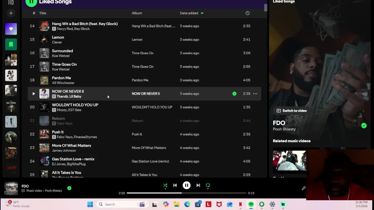Open Clever artist link under Lemon
The image size is (374, 210).
(x=57, y=42)
